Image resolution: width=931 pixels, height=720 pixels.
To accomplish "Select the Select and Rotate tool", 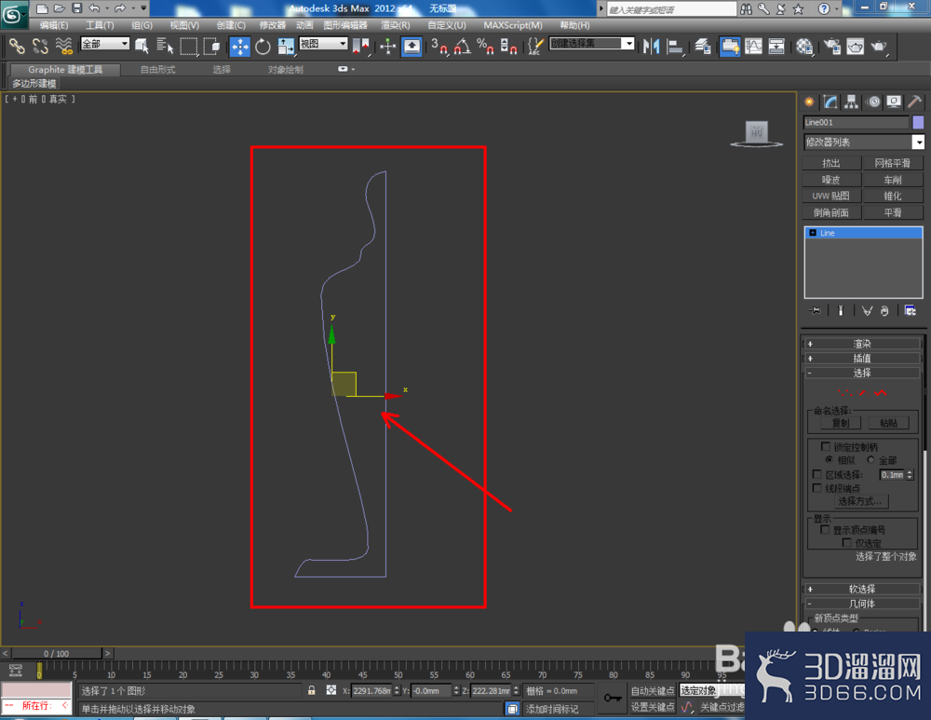I will coord(263,47).
